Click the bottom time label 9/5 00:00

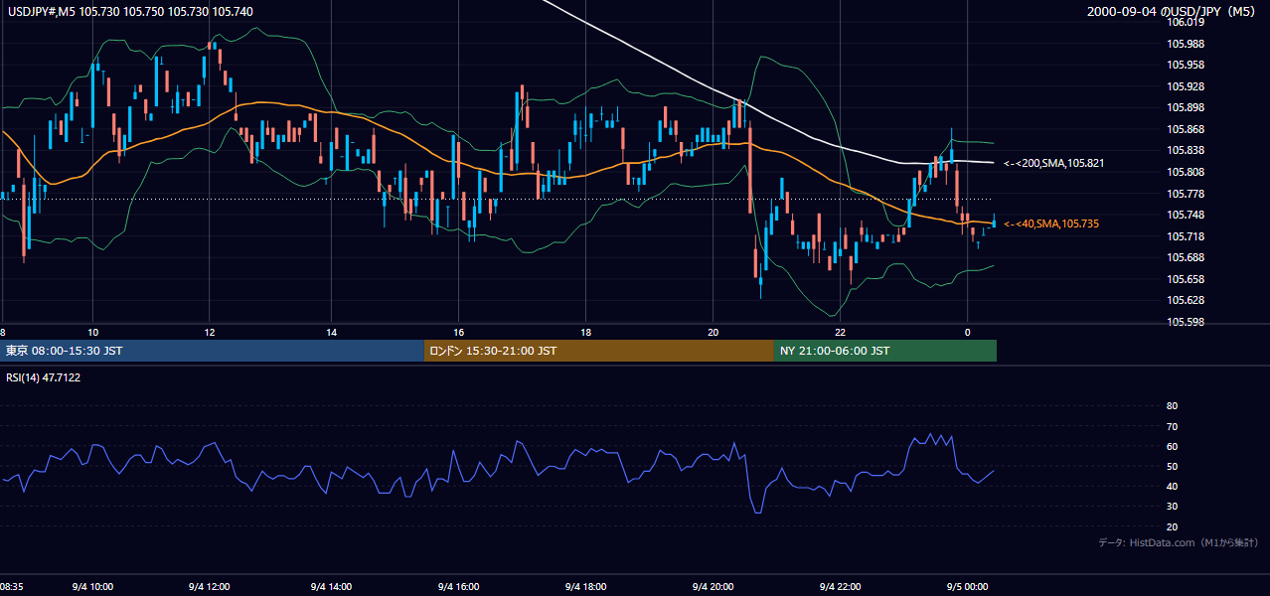click(x=967, y=586)
